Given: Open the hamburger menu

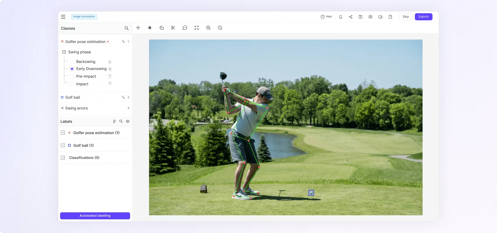Looking at the screenshot, I should [63, 17].
